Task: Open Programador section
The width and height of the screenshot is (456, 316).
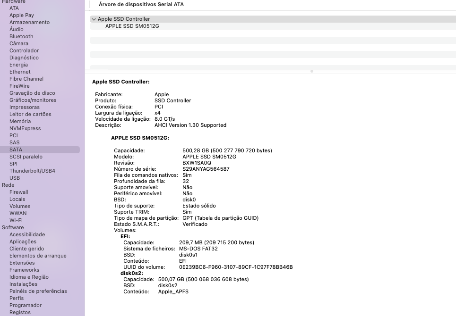Action: pos(26,305)
